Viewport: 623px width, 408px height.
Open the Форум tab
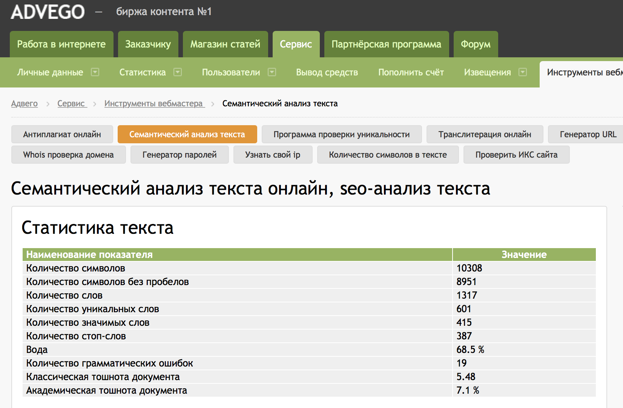tap(476, 44)
